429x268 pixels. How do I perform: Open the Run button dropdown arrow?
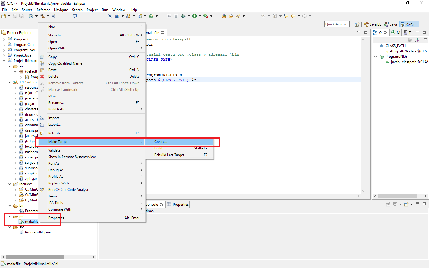click(x=200, y=16)
